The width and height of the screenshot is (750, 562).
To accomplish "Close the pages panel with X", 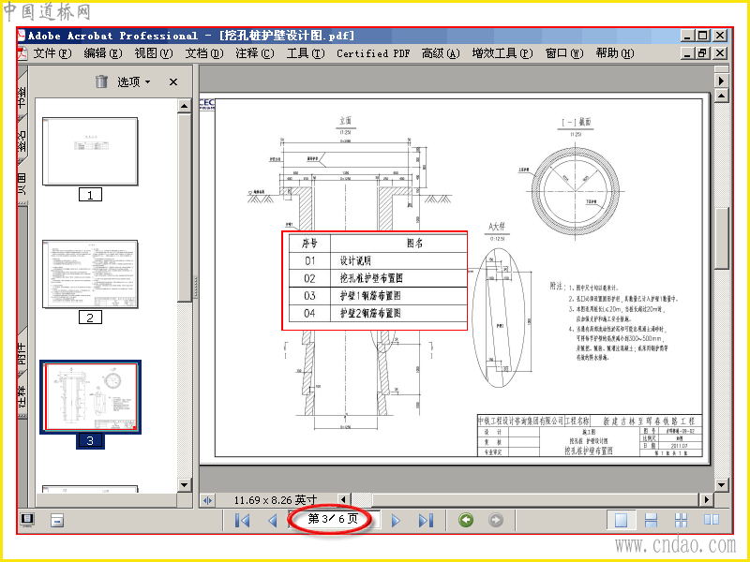I will 173,82.
